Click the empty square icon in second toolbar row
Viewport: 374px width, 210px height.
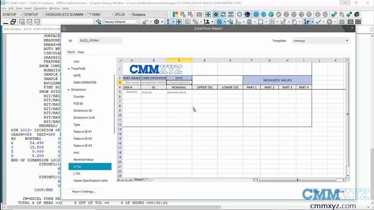[261, 22]
